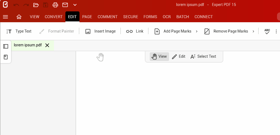Send document by email envelope icon
This screenshot has height=135, width=280.
65,5
